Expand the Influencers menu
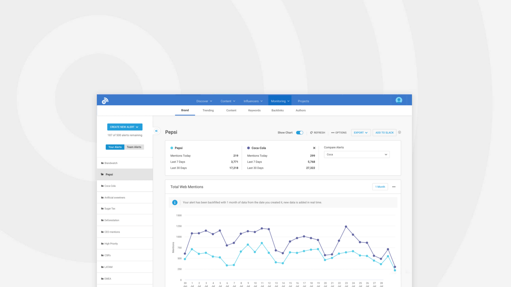511x287 pixels. coord(253,101)
